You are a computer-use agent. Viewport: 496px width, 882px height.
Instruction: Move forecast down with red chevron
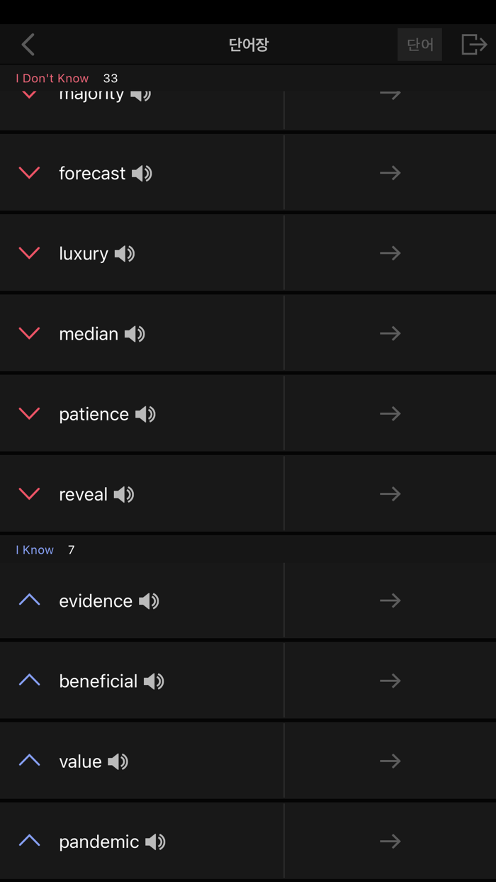coord(29,173)
